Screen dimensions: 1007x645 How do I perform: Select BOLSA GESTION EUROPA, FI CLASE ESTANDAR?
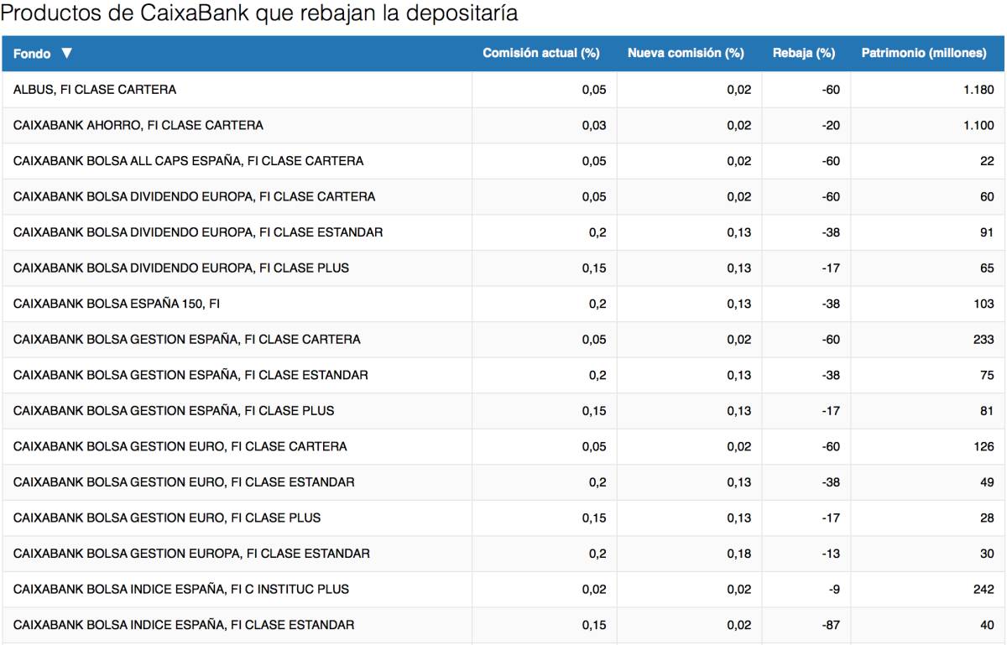(x=503, y=554)
